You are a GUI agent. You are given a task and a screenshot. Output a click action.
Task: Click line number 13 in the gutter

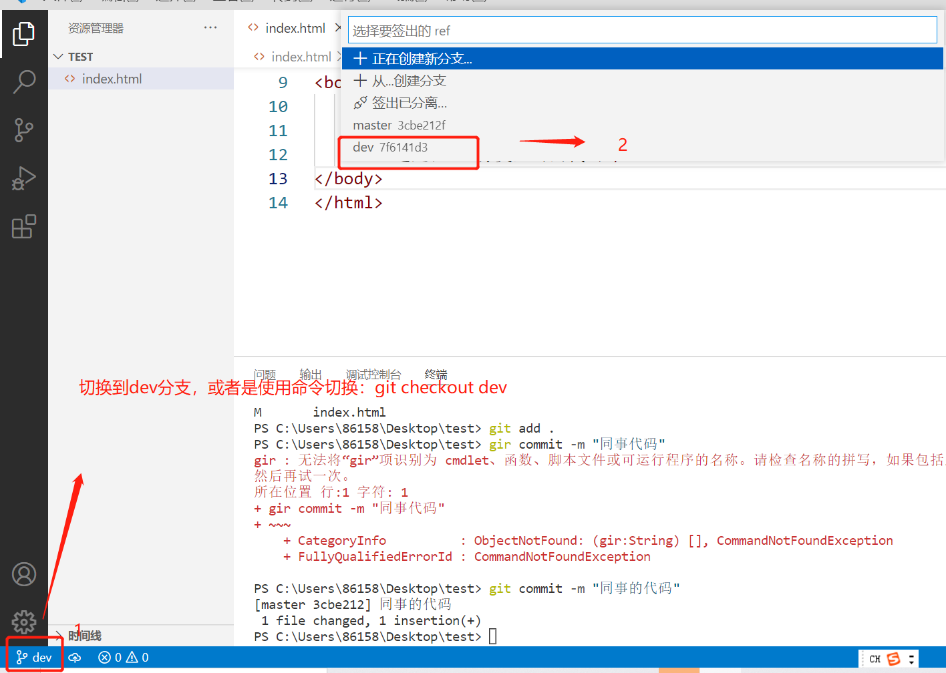point(278,179)
